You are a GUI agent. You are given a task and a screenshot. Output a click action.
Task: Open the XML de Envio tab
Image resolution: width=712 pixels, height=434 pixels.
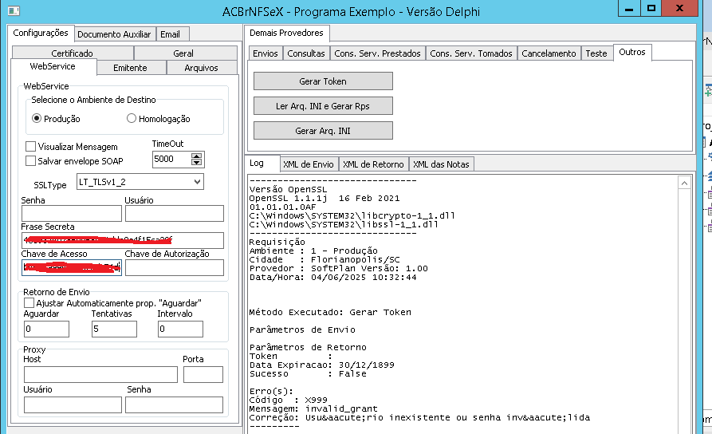coord(309,164)
